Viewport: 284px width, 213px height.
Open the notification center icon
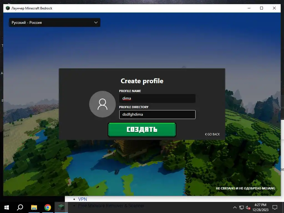click(x=275, y=207)
